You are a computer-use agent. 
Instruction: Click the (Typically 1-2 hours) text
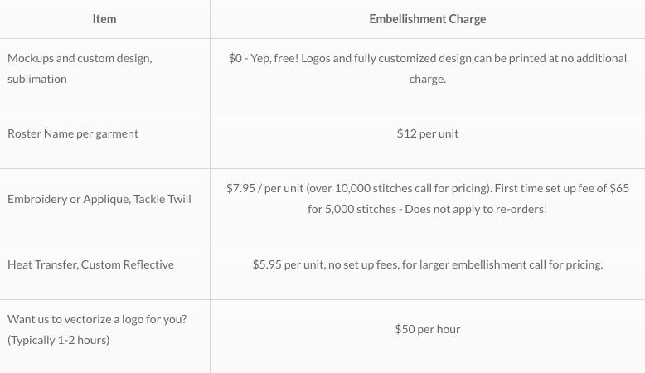tap(58, 340)
